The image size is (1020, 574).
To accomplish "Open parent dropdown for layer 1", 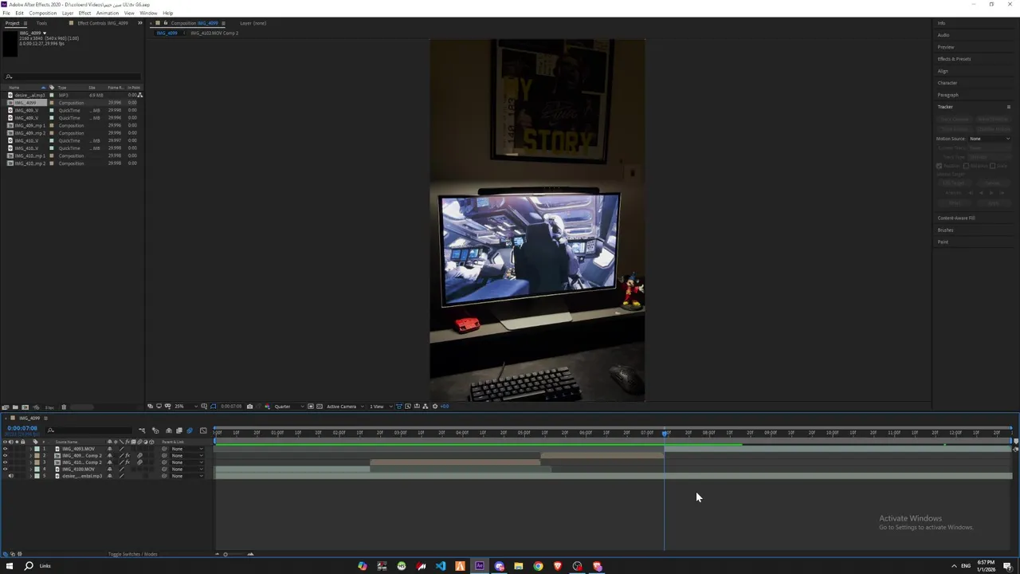I will click(x=187, y=449).
